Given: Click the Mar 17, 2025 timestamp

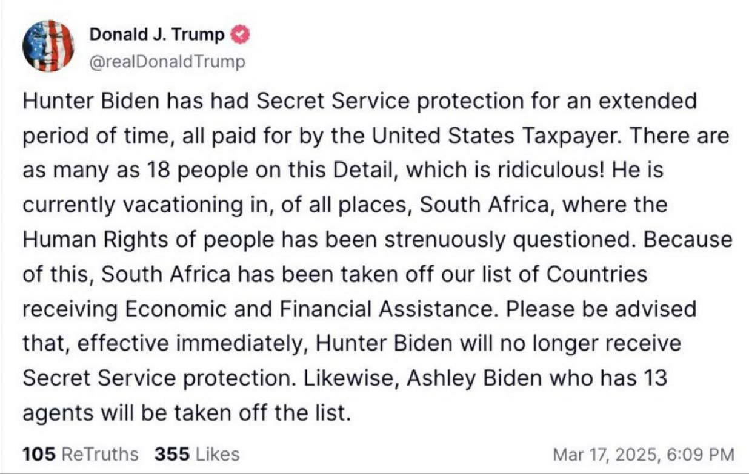Looking at the screenshot, I should pyautogui.click(x=644, y=454).
